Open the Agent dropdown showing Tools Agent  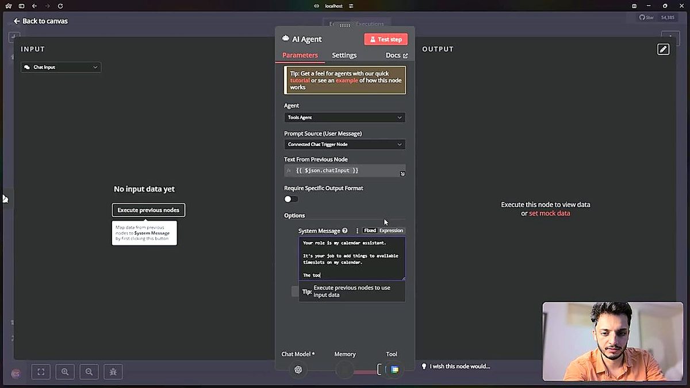click(x=344, y=117)
